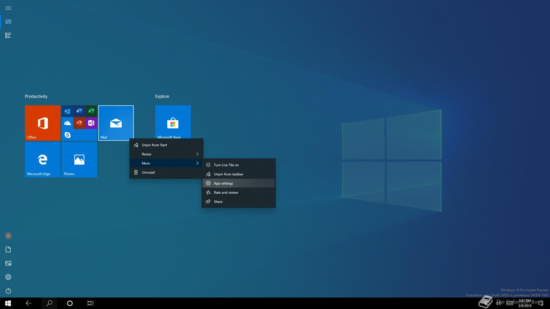Launch Word from the Office folder tile

point(79,111)
